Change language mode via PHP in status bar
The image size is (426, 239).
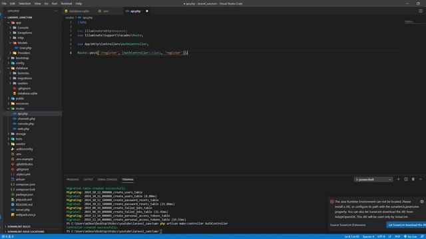(x=397, y=236)
